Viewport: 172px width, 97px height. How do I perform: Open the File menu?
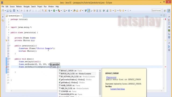tap(3, 6)
